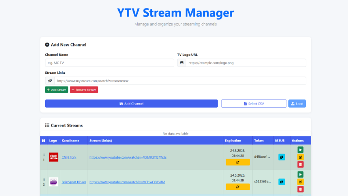This screenshot has width=348, height=196.
Task: Edit the CNN Türk channel
Action: click(300, 157)
